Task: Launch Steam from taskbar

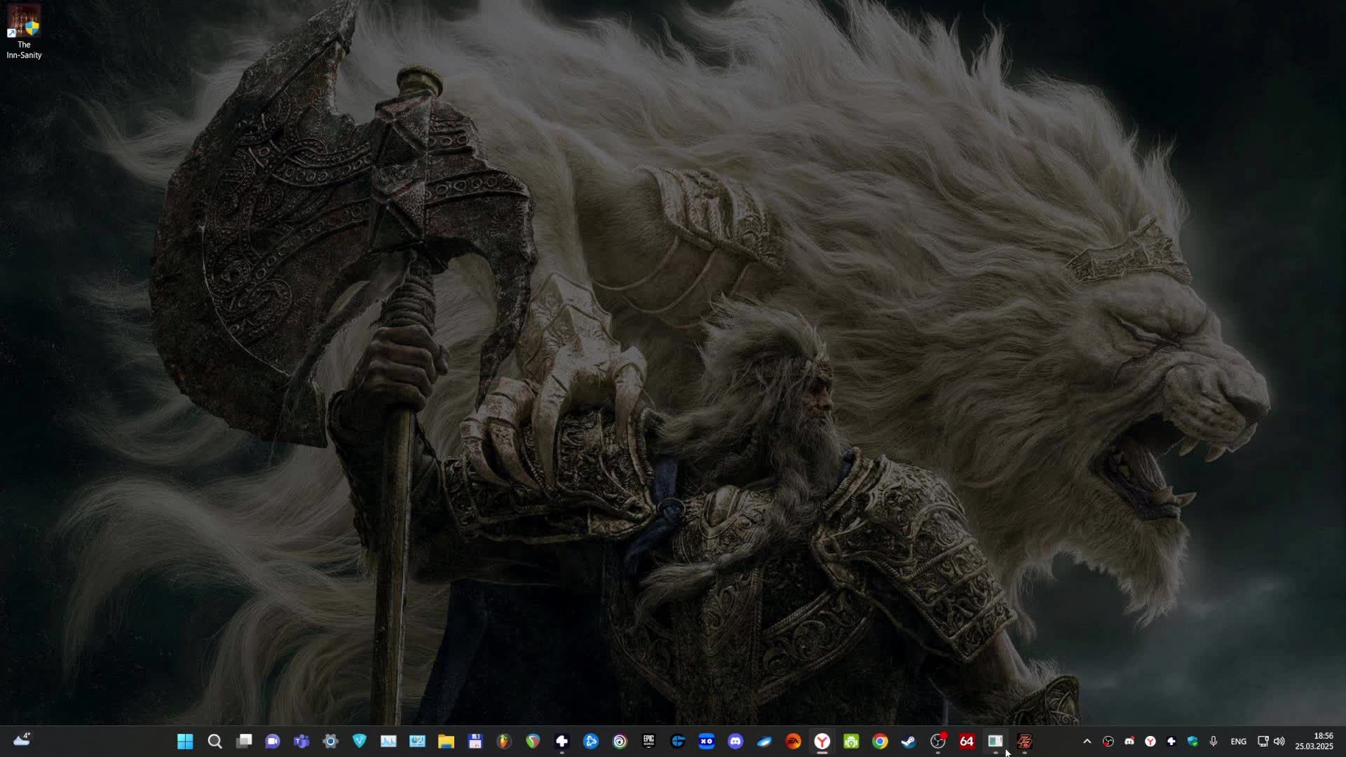Action: [909, 742]
